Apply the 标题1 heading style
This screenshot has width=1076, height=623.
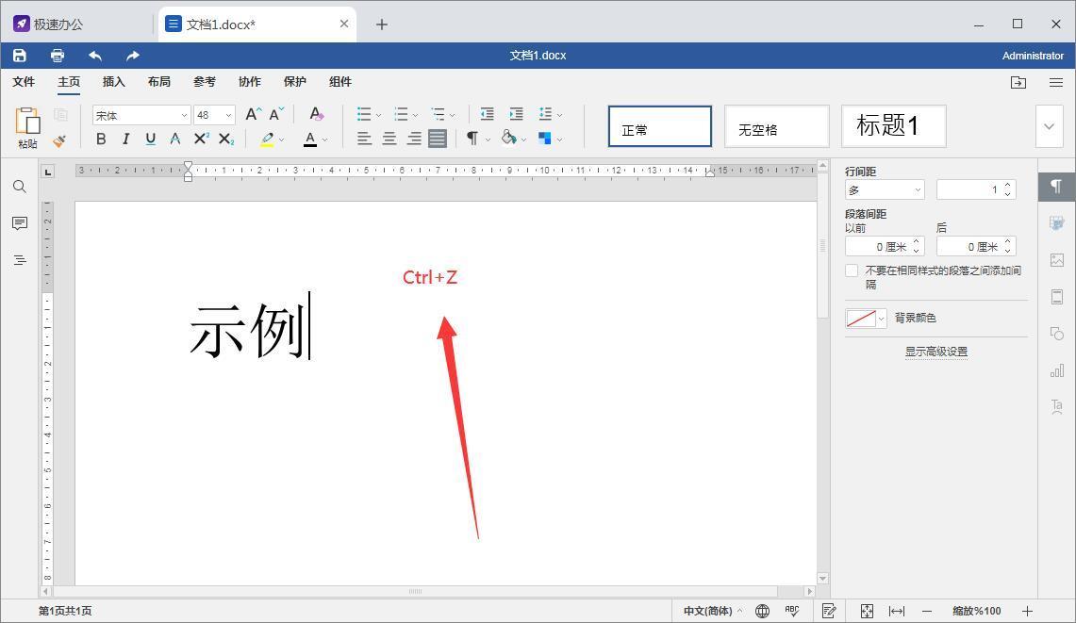pos(893,126)
